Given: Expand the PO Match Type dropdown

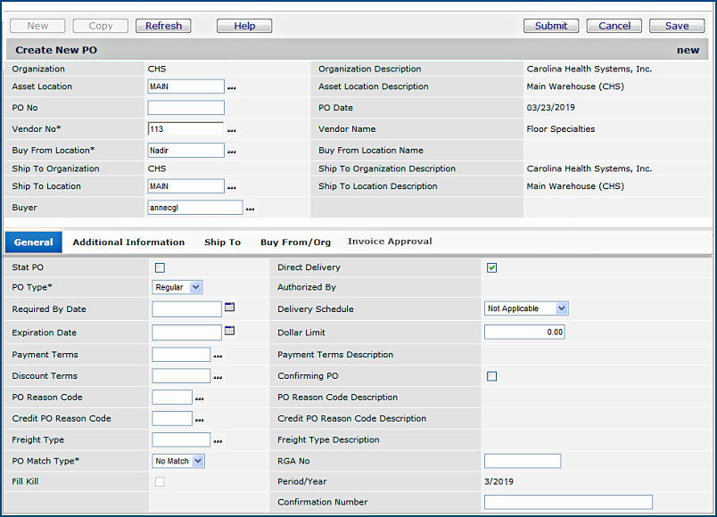Looking at the screenshot, I should pyautogui.click(x=179, y=461).
